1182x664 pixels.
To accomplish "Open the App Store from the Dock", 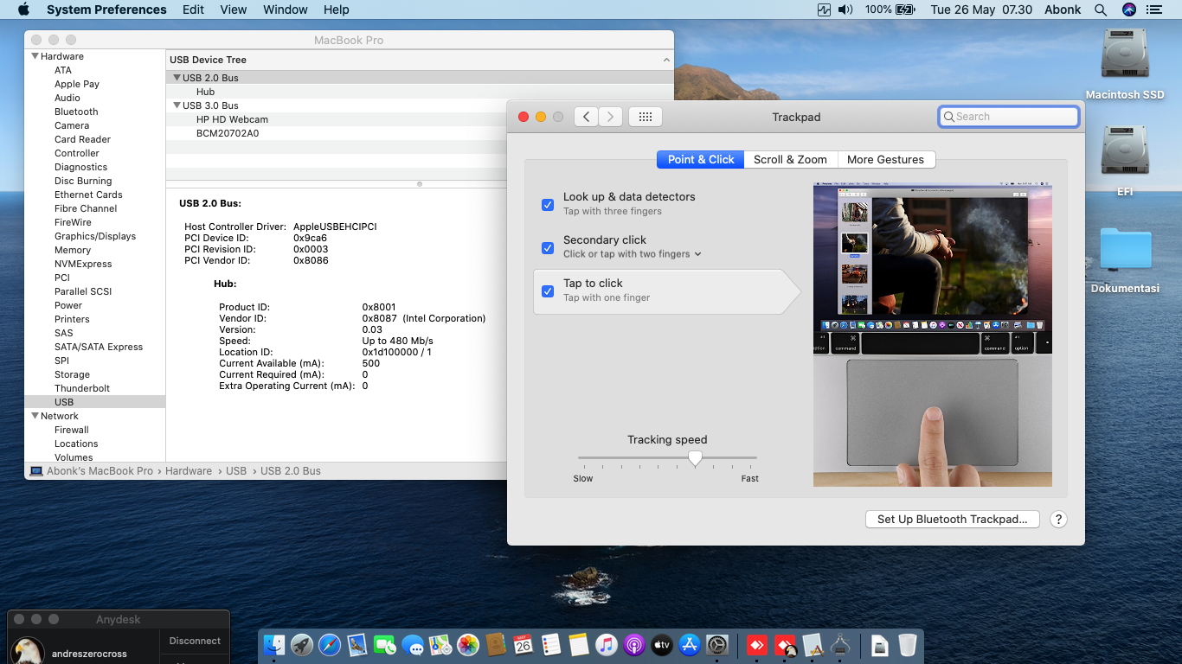I will click(x=689, y=645).
